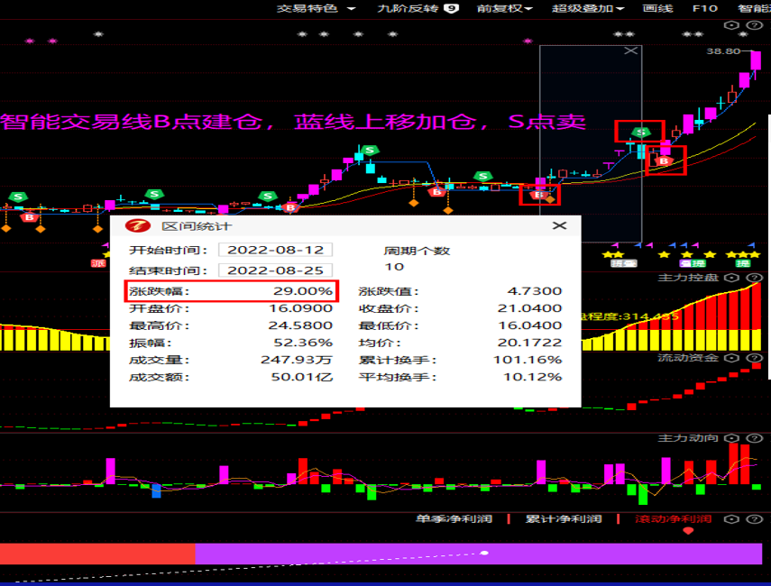Click the leftmost red B buy marker

(30, 216)
